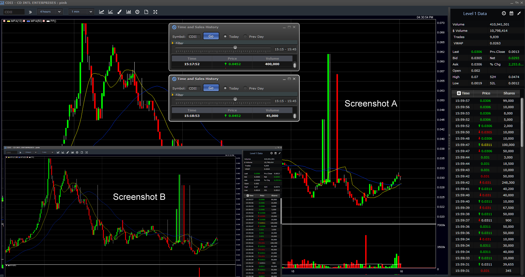
Task: Maximize the lower Time and Sales History window
Action: [289, 79]
